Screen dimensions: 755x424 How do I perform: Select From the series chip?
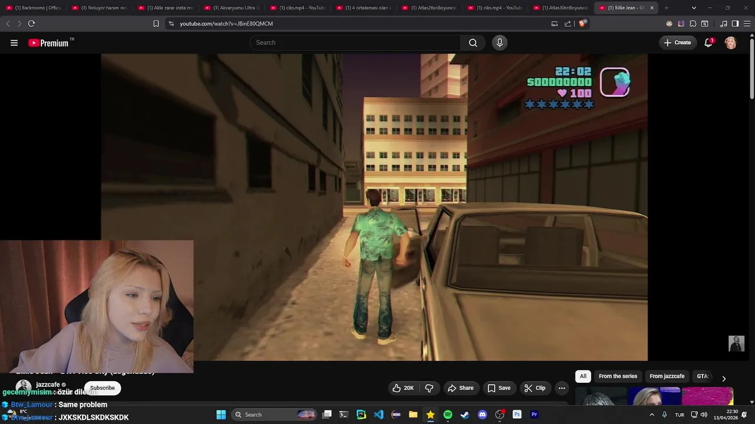coord(618,376)
